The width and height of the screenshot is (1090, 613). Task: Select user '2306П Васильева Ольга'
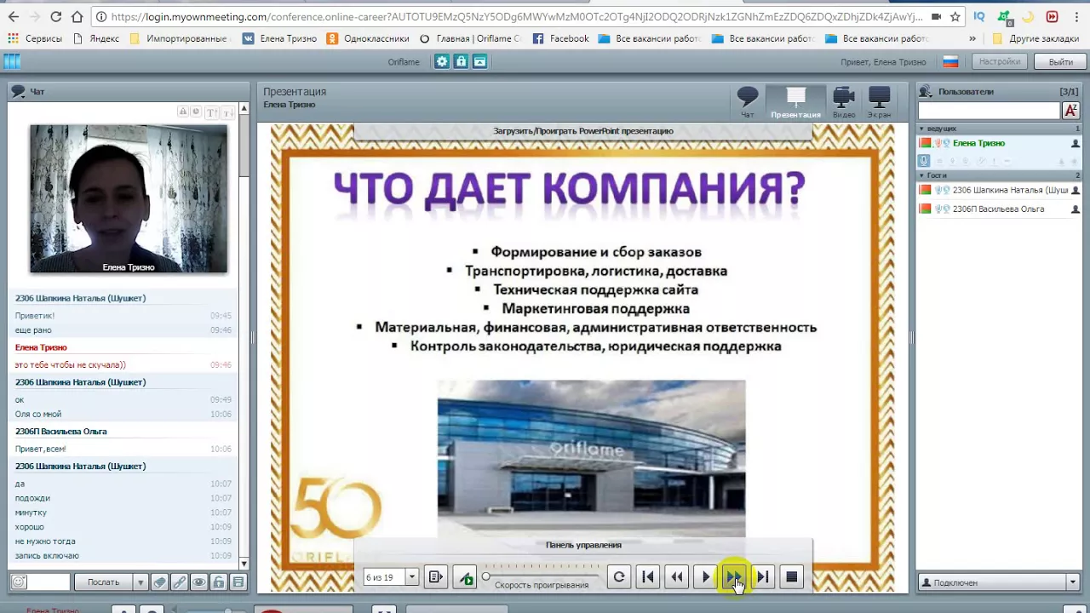(998, 209)
